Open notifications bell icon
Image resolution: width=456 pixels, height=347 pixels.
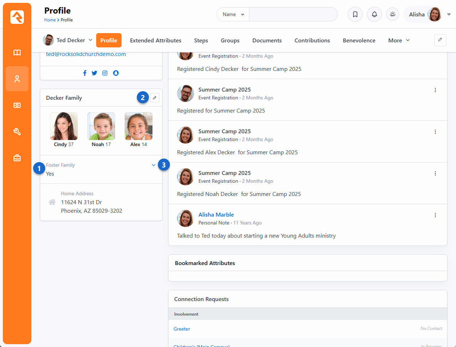point(374,15)
